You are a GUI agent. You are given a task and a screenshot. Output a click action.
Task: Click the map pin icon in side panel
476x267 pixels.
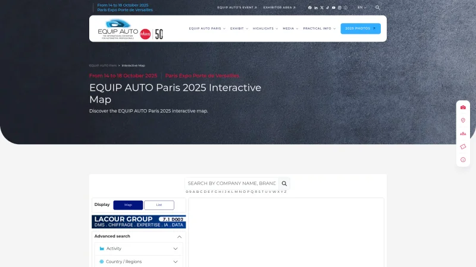(x=463, y=120)
